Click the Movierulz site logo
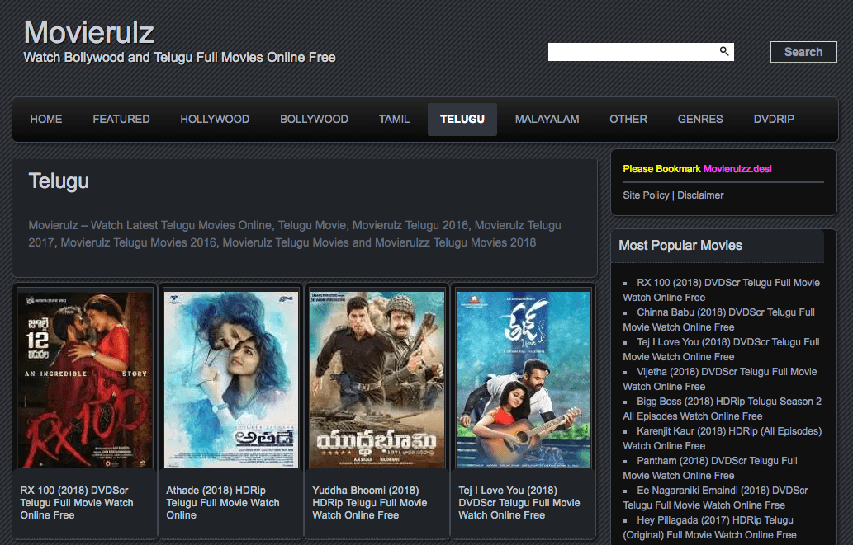This screenshot has height=545, width=853. (x=88, y=33)
